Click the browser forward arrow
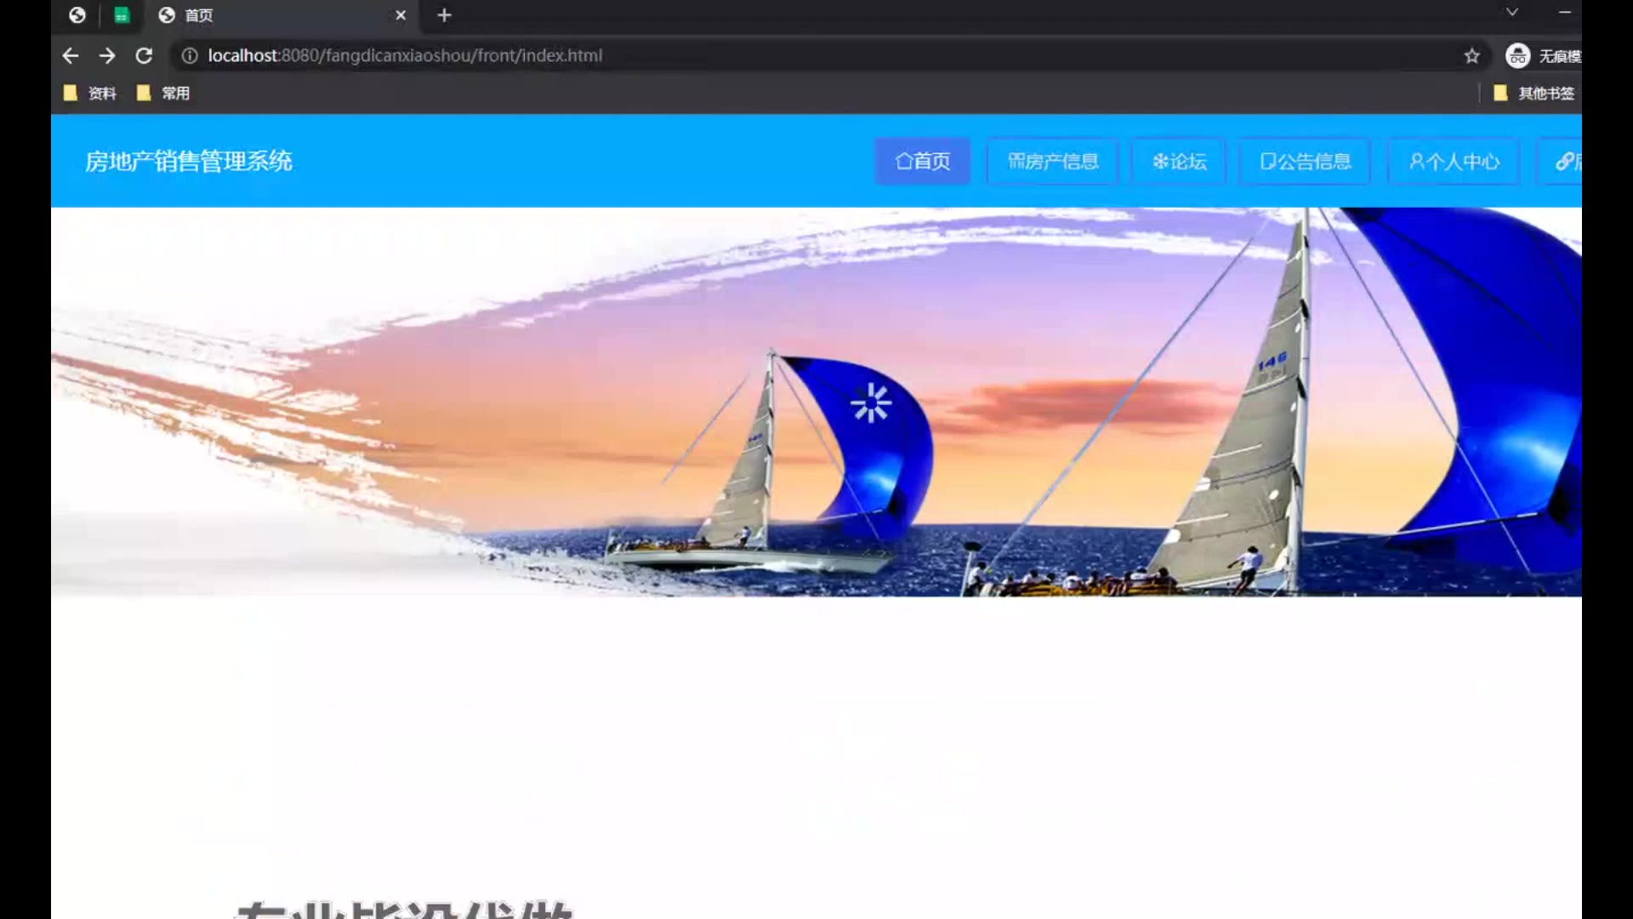This screenshot has width=1633, height=919. pos(107,55)
